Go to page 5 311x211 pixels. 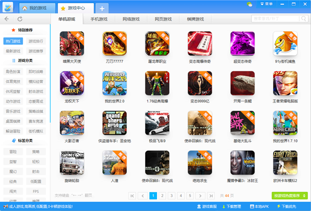point(190,196)
